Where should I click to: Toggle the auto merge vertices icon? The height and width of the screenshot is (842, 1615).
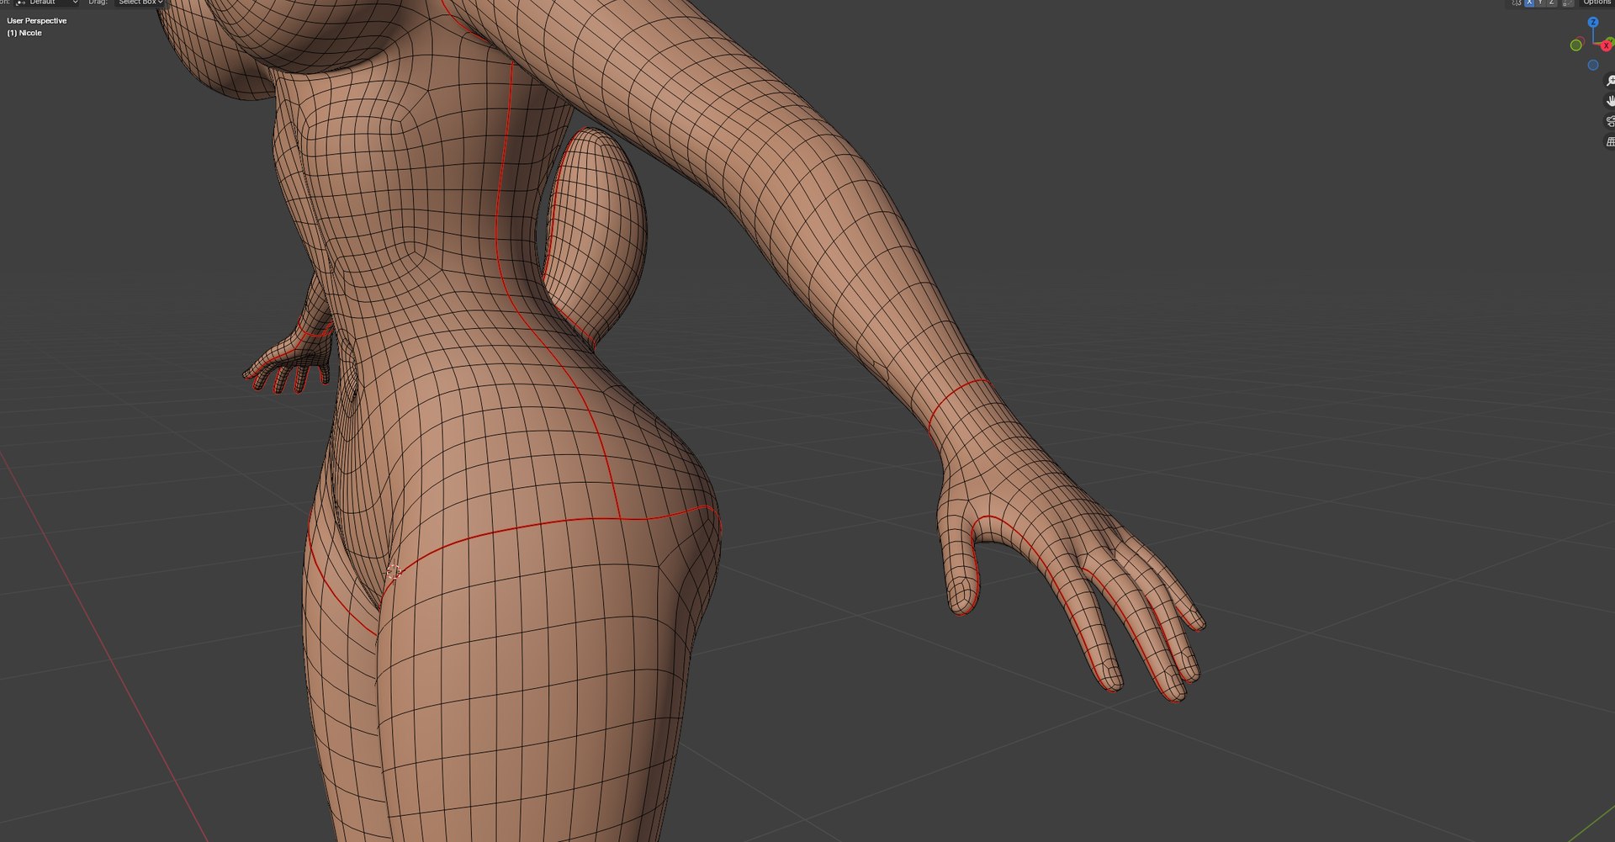coord(1568,3)
